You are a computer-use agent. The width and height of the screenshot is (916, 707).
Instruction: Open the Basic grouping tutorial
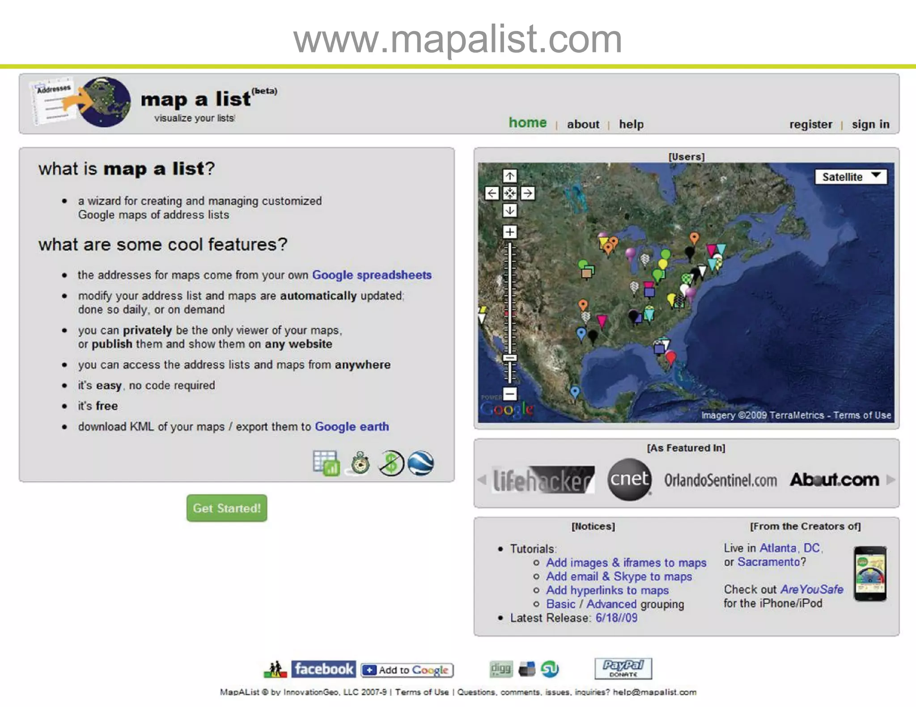[561, 604]
